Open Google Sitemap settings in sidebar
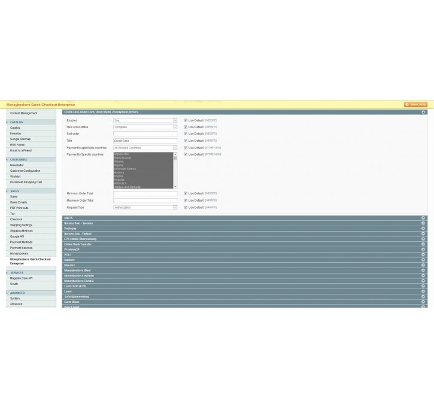The height and width of the screenshot is (407, 434). click(20, 139)
